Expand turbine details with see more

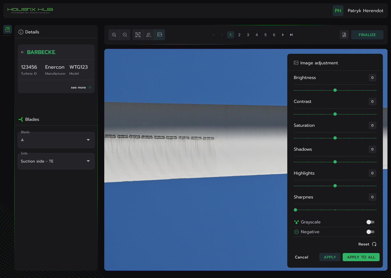[81, 87]
